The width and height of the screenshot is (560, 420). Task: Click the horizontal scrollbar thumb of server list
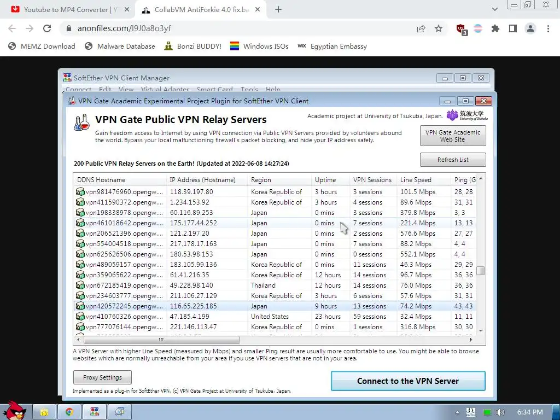(161, 339)
